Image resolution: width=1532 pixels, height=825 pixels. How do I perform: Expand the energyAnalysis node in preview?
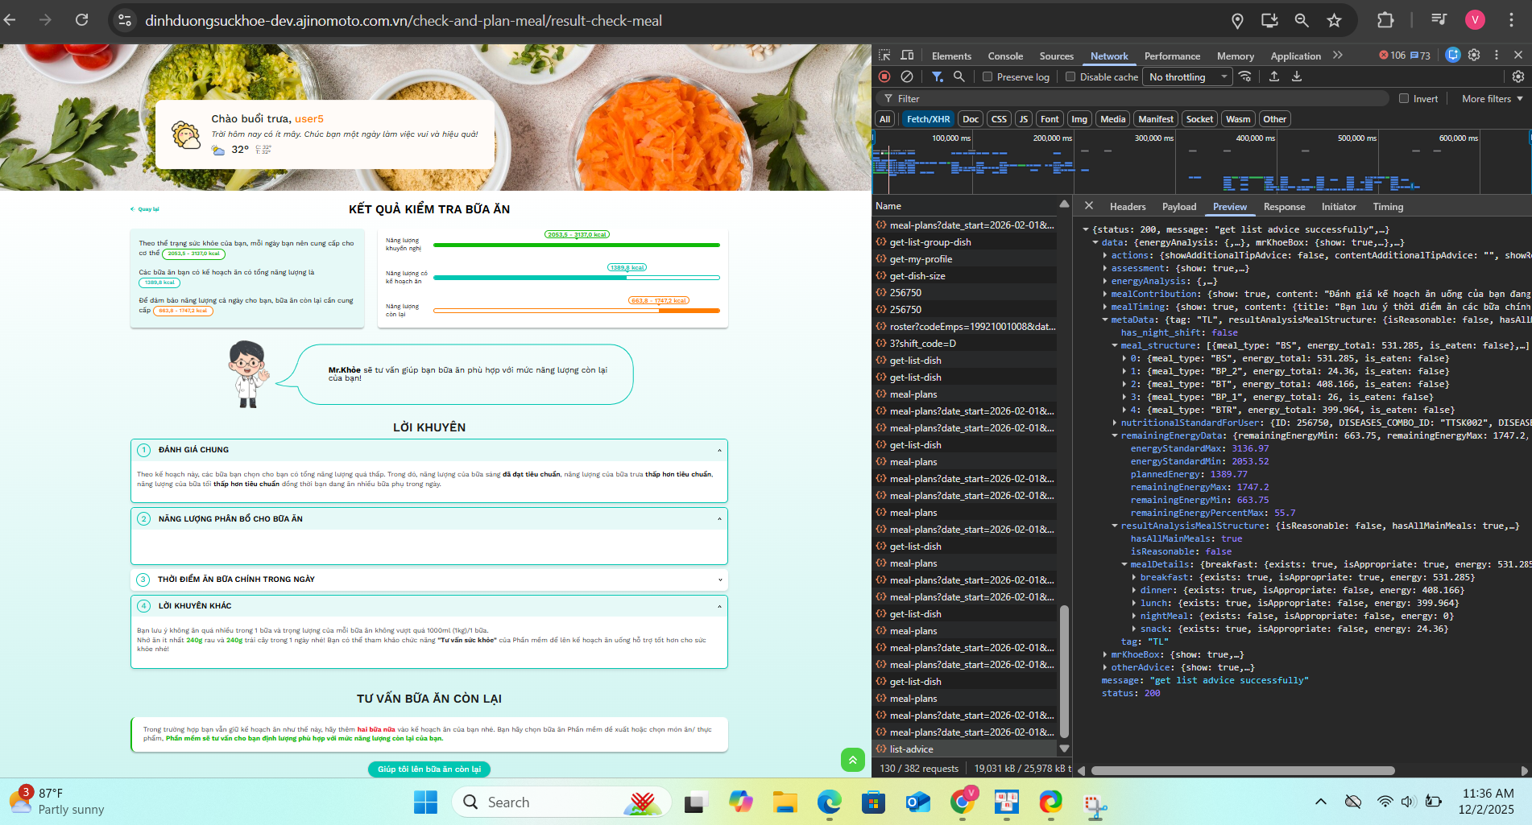tap(1105, 281)
